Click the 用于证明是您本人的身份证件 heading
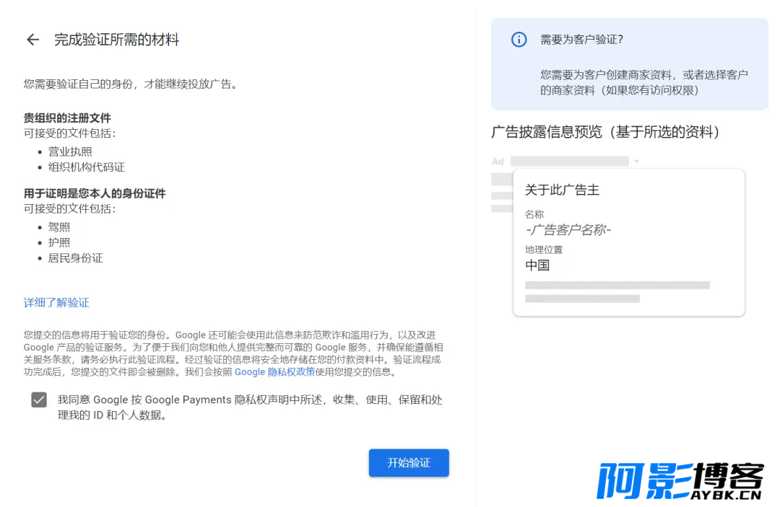This screenshot has height=507, width=780. click(95, 194)
